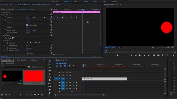Screen dimensions: 177x99
Task: Select the Zoom tool
Action: click(50, 96)
